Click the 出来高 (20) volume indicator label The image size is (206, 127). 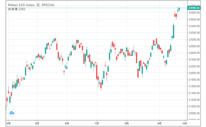click(x=16, y=9)
